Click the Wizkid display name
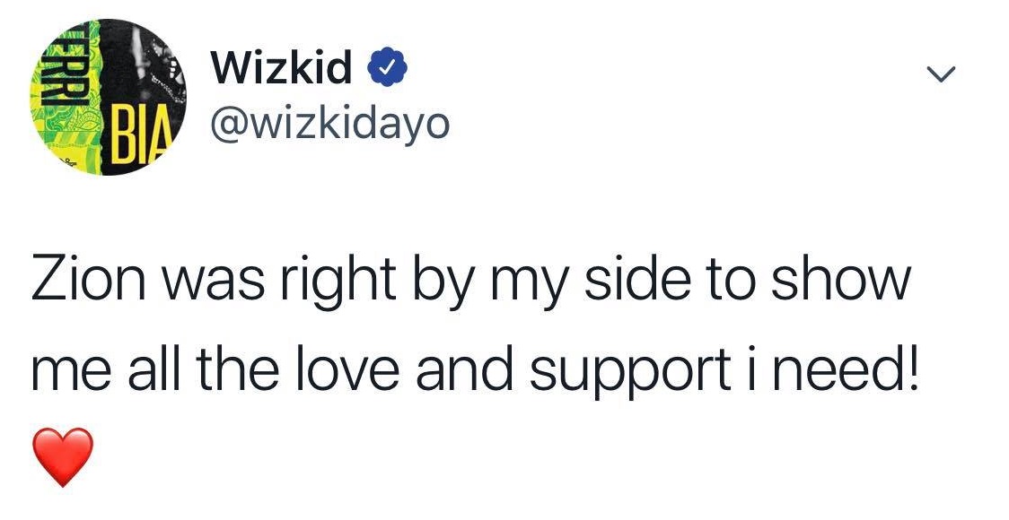This screenshot has width=1009, height=520. [281, 69]
